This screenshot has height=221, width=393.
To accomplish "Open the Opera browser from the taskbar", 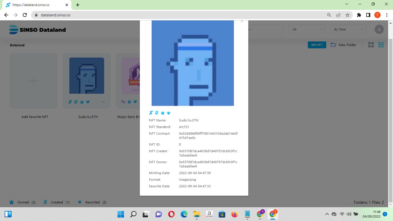I will pyautogui.click(x=171, y=214).
